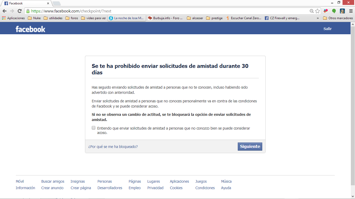Click the URL address bar field
The width and height of the screenshot is (355, 199).
point(169,11)
